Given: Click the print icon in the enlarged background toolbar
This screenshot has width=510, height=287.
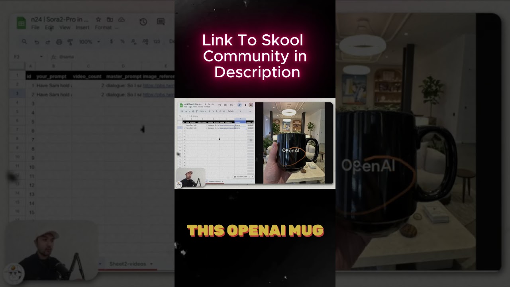Looking at the screenshot, I should [x=59, y=42].
